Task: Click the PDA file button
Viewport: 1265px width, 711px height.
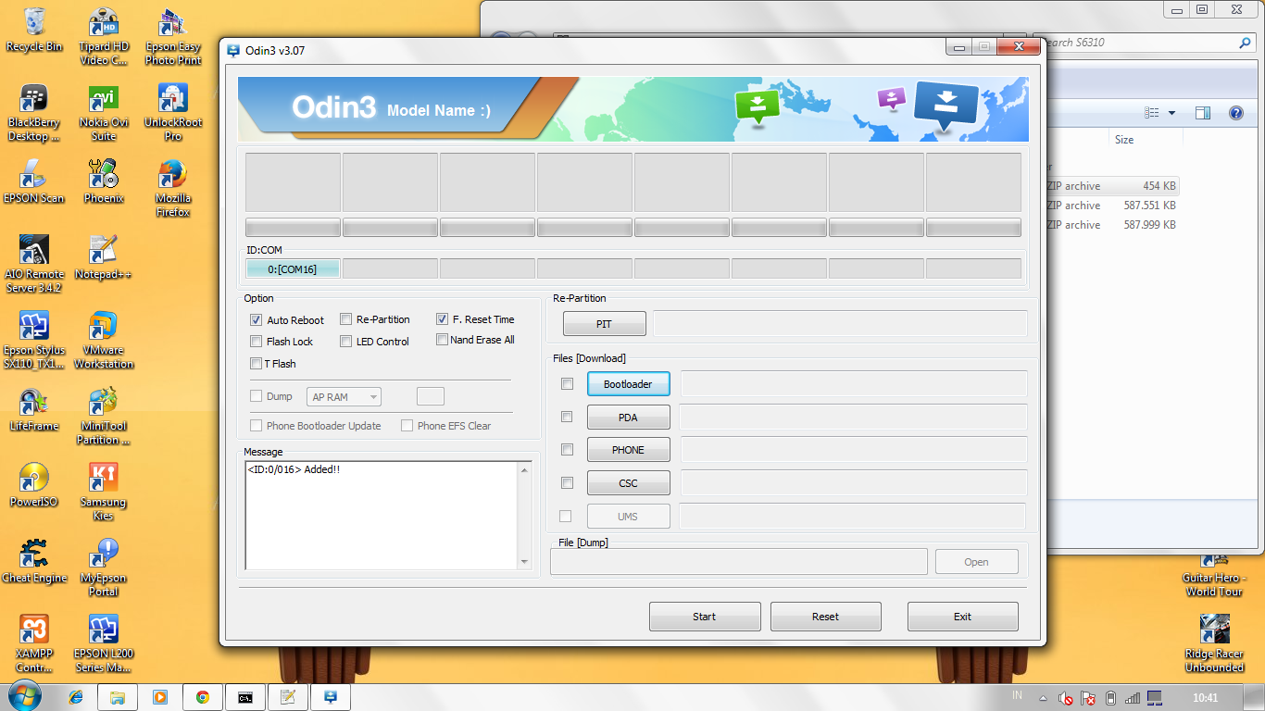Action: (x=628, y=418)
